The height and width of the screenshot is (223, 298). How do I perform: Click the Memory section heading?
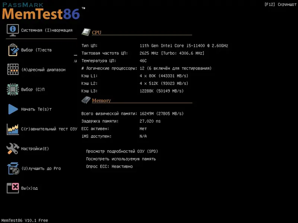click(x=101, y=100)
